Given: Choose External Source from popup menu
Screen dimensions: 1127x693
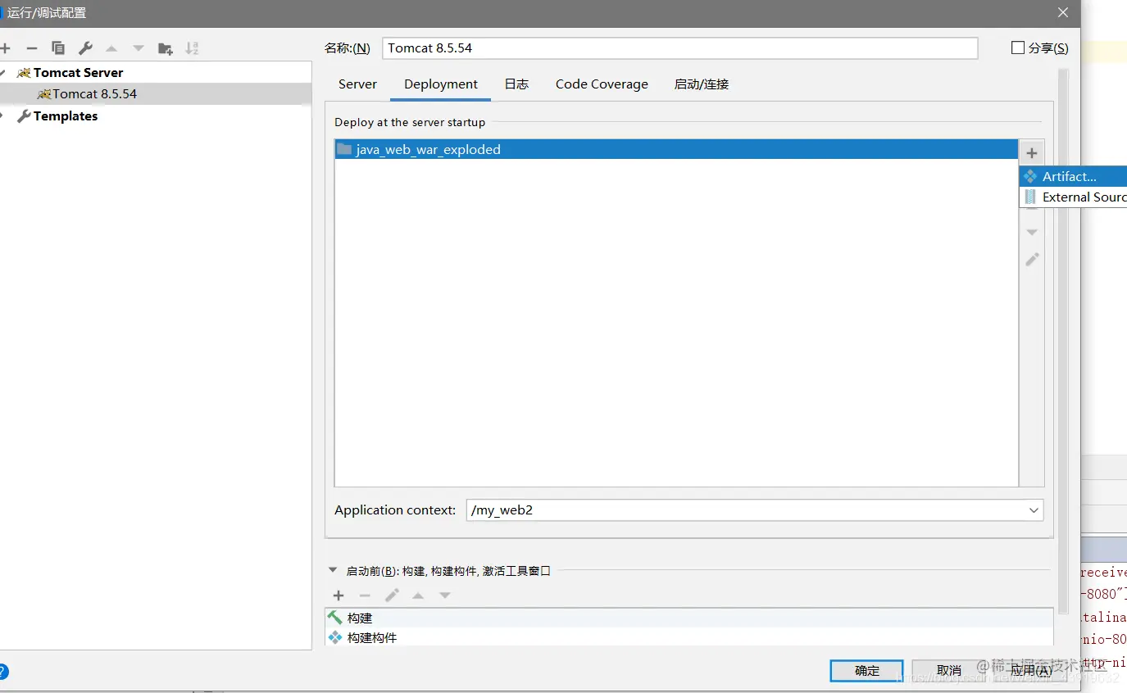Looking at the screenshot, I should 1074,197.
